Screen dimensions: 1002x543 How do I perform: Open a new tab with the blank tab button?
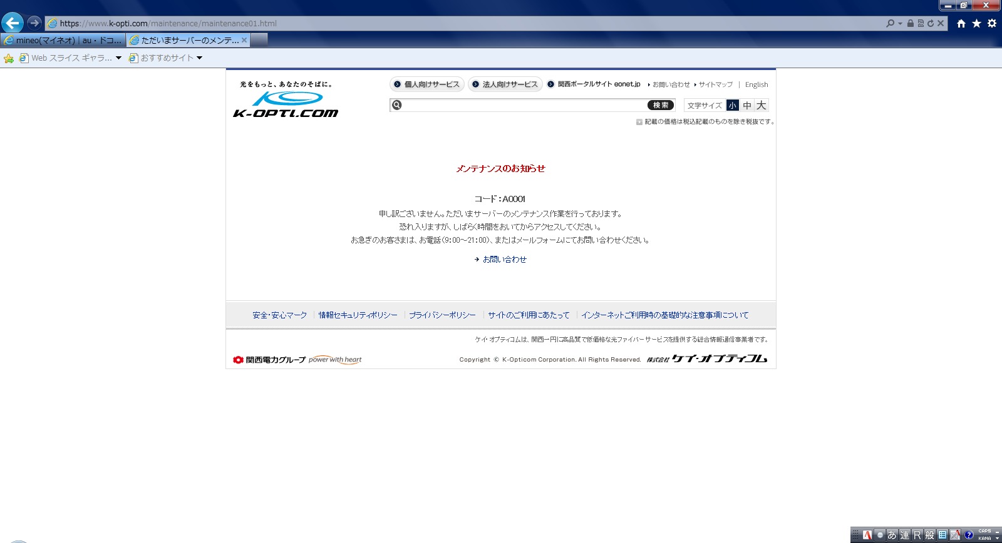tap(259, 40)
